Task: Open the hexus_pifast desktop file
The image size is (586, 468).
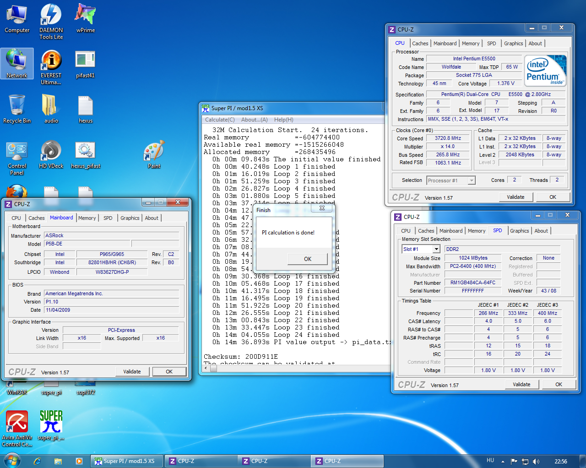Action: coord(86,154)
